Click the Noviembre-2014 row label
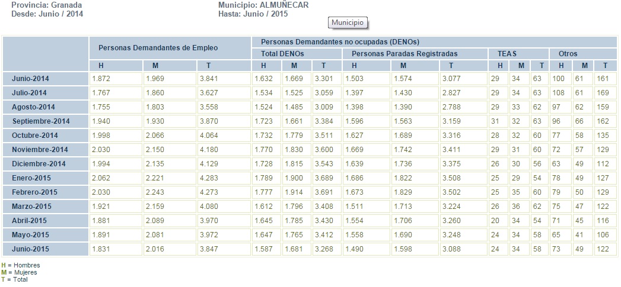 tap(40, 150)
